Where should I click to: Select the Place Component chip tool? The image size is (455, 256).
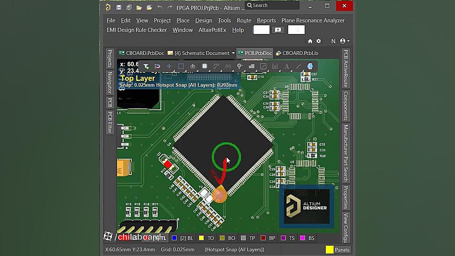tap(204, 66)
